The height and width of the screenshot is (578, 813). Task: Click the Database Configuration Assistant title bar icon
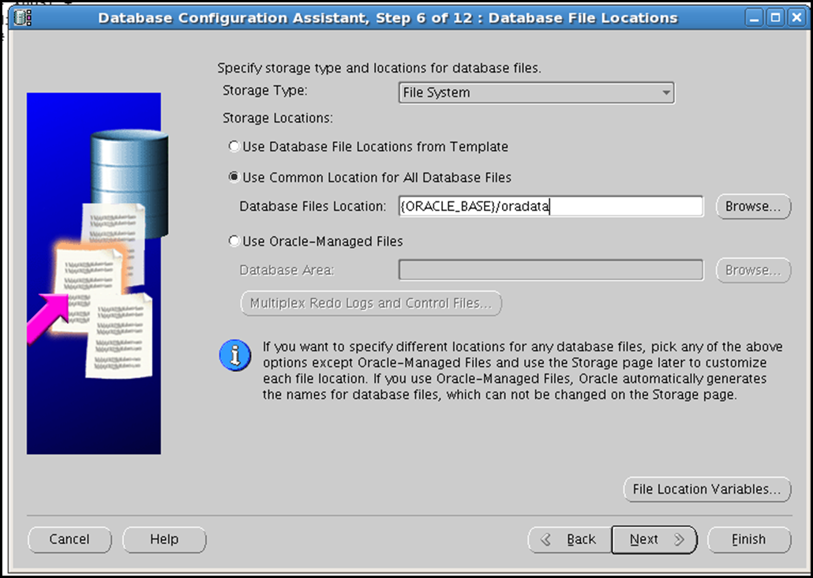(x=23, y=17)
